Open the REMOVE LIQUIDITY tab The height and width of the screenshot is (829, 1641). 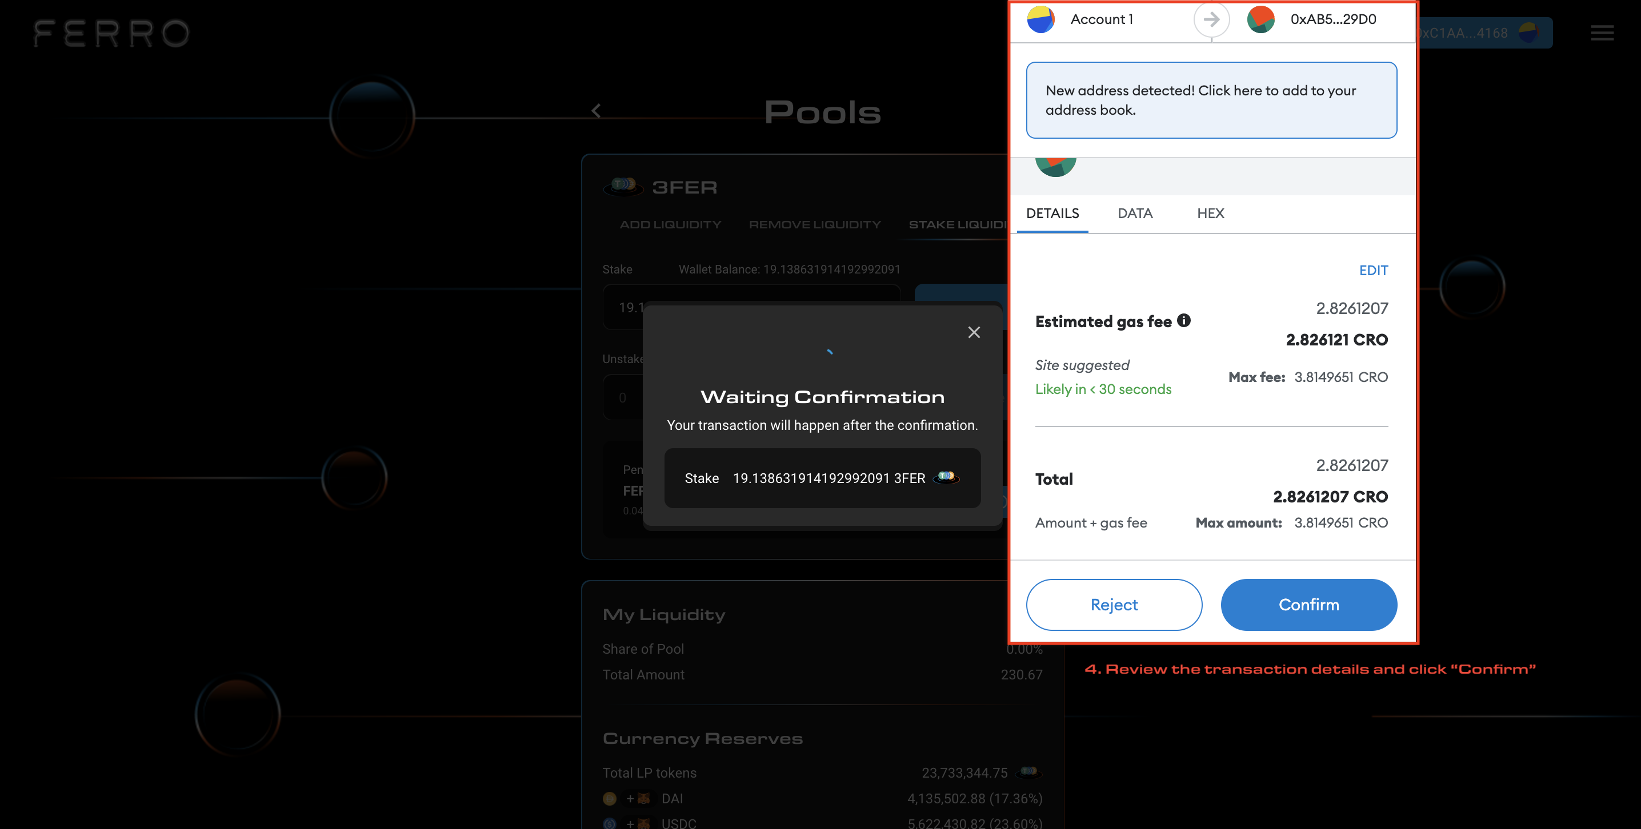tap(815, 224)
